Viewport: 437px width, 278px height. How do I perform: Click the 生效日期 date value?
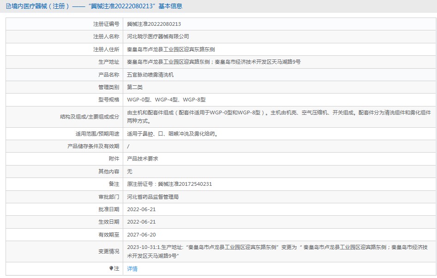coord(141,222)
